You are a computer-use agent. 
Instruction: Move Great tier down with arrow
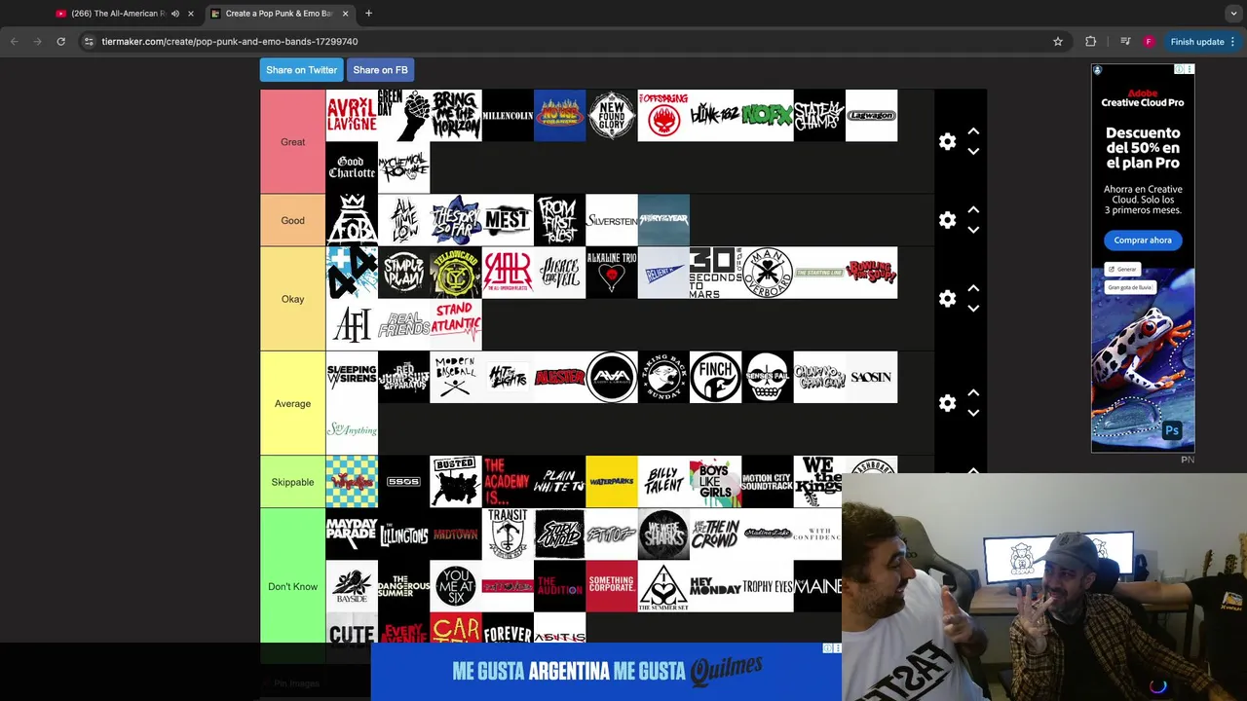pos(972,152)
